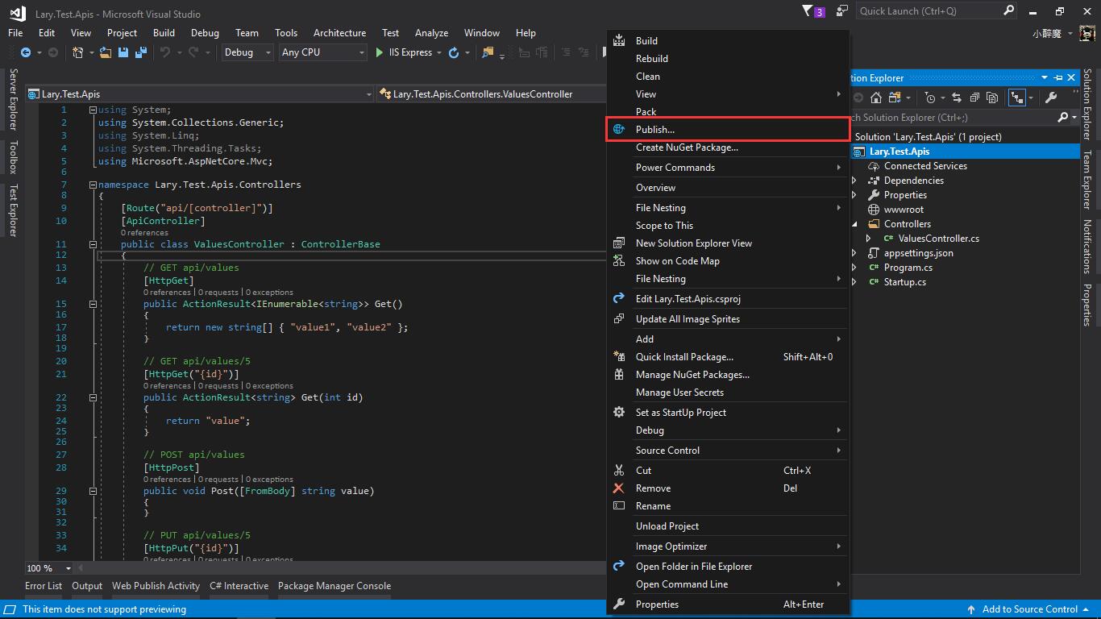1101x619 pixels.
Task: Click the Solution Explorer Home icon
Action: (x=876, y=98)
